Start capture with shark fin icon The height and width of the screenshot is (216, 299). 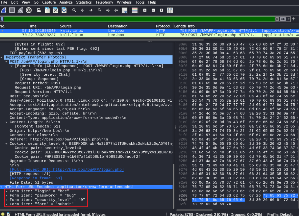point(4,10)
